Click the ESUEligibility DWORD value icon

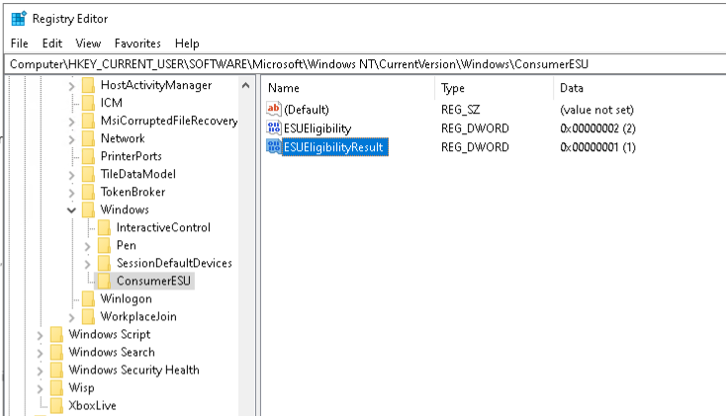click(x=274, y=128)
